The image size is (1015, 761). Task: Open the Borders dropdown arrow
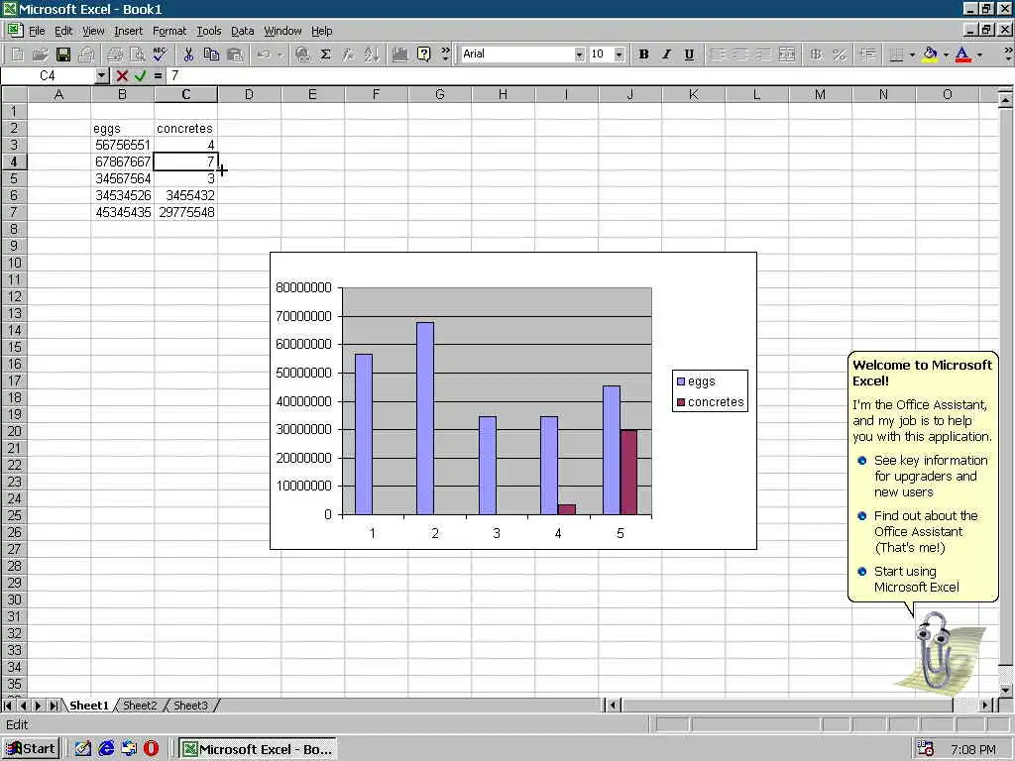pos(912,54)
